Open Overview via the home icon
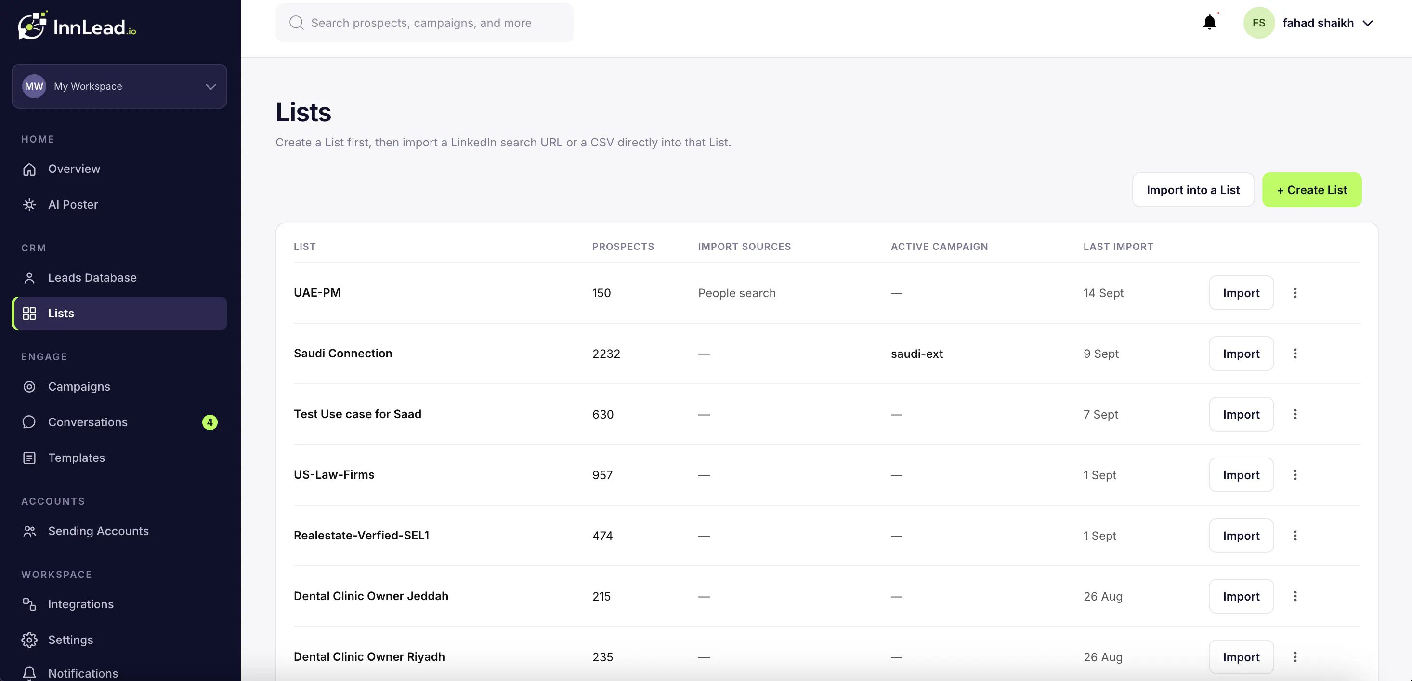 tap(29, 169)
